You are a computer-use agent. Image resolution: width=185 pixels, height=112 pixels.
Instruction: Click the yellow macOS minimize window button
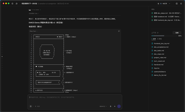pos(6,3)
